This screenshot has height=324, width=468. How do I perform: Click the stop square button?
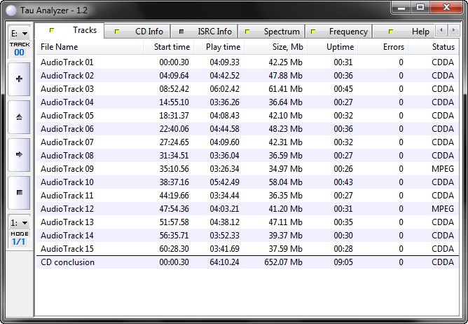(19, 192)
